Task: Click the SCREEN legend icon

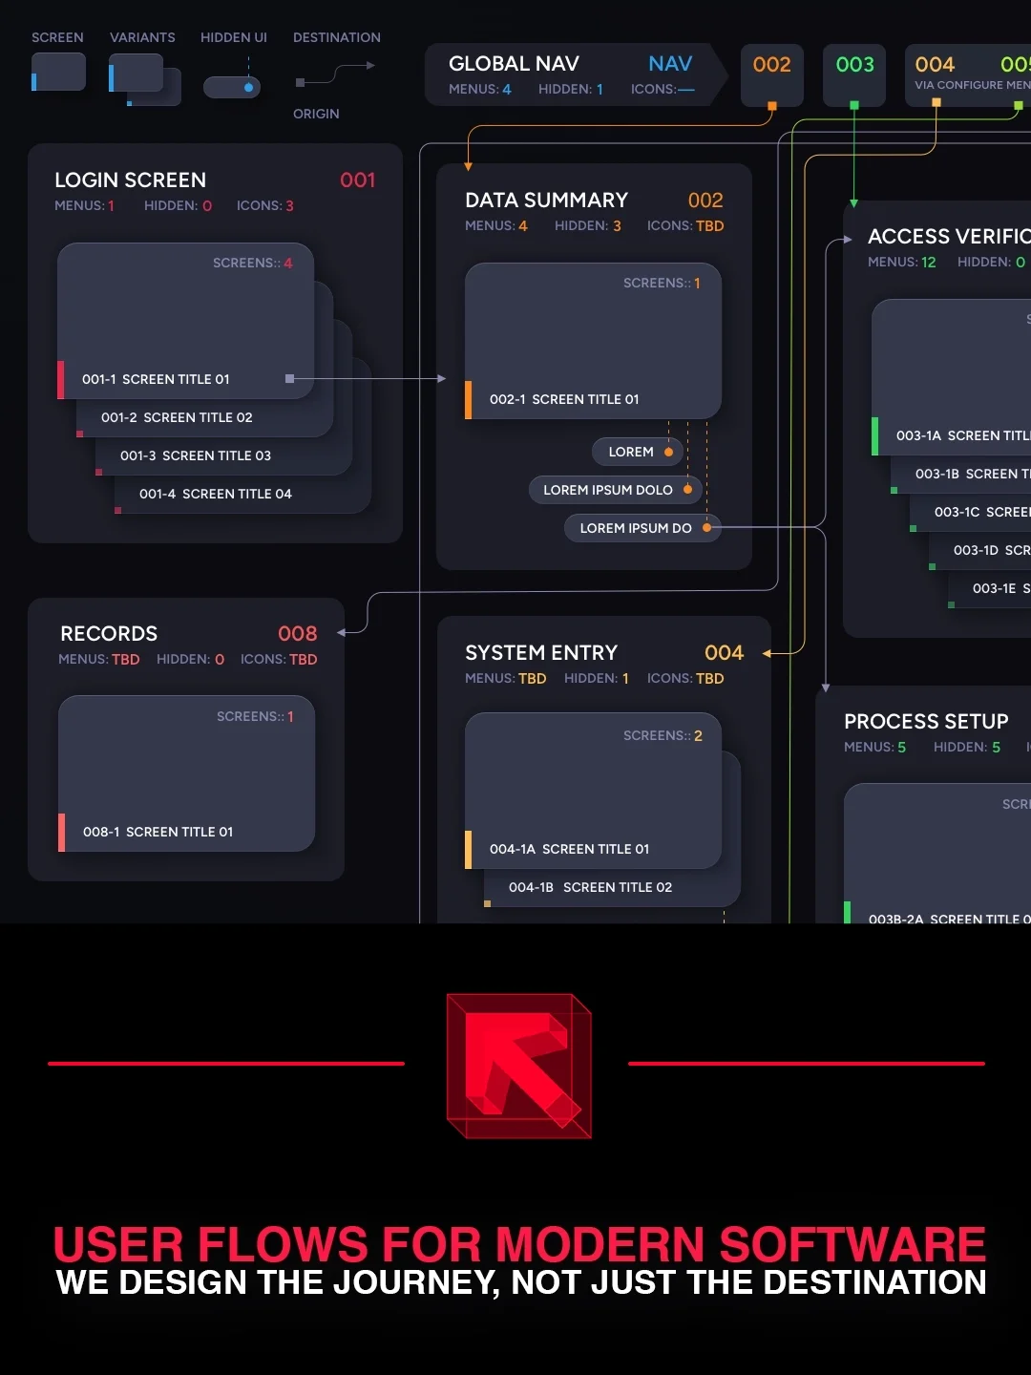Action: click(57, 71)
